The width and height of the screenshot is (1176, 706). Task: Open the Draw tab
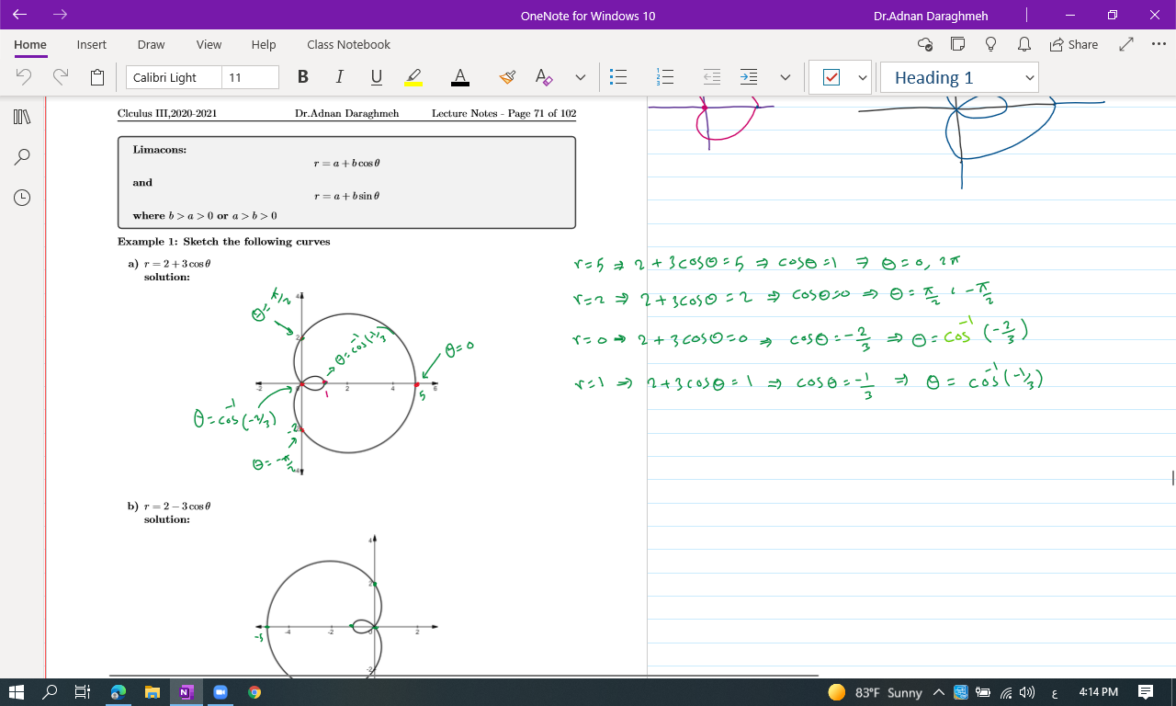[151, 44]
